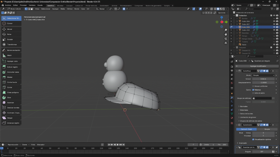Pick the Cortar bucle tool
The height and width of the screenshot is (157, 280).
[11, 82]
